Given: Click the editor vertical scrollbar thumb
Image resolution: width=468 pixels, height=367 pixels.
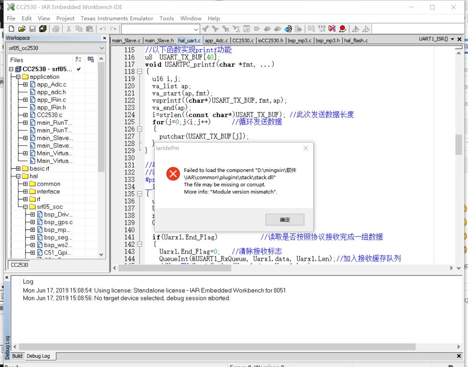Looking at the screenshot, I should 459,144.
